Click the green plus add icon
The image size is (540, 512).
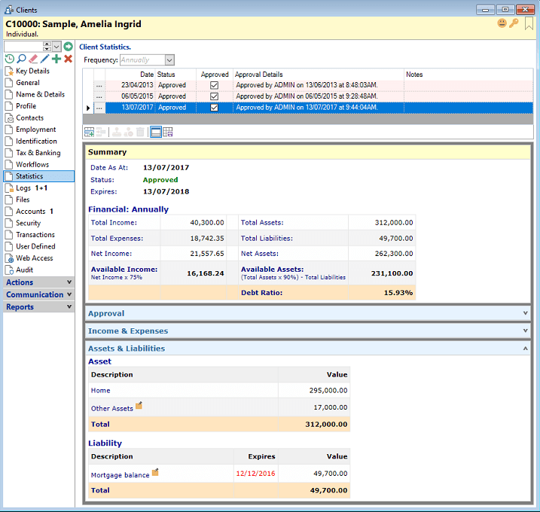click(x=56, y=59)
